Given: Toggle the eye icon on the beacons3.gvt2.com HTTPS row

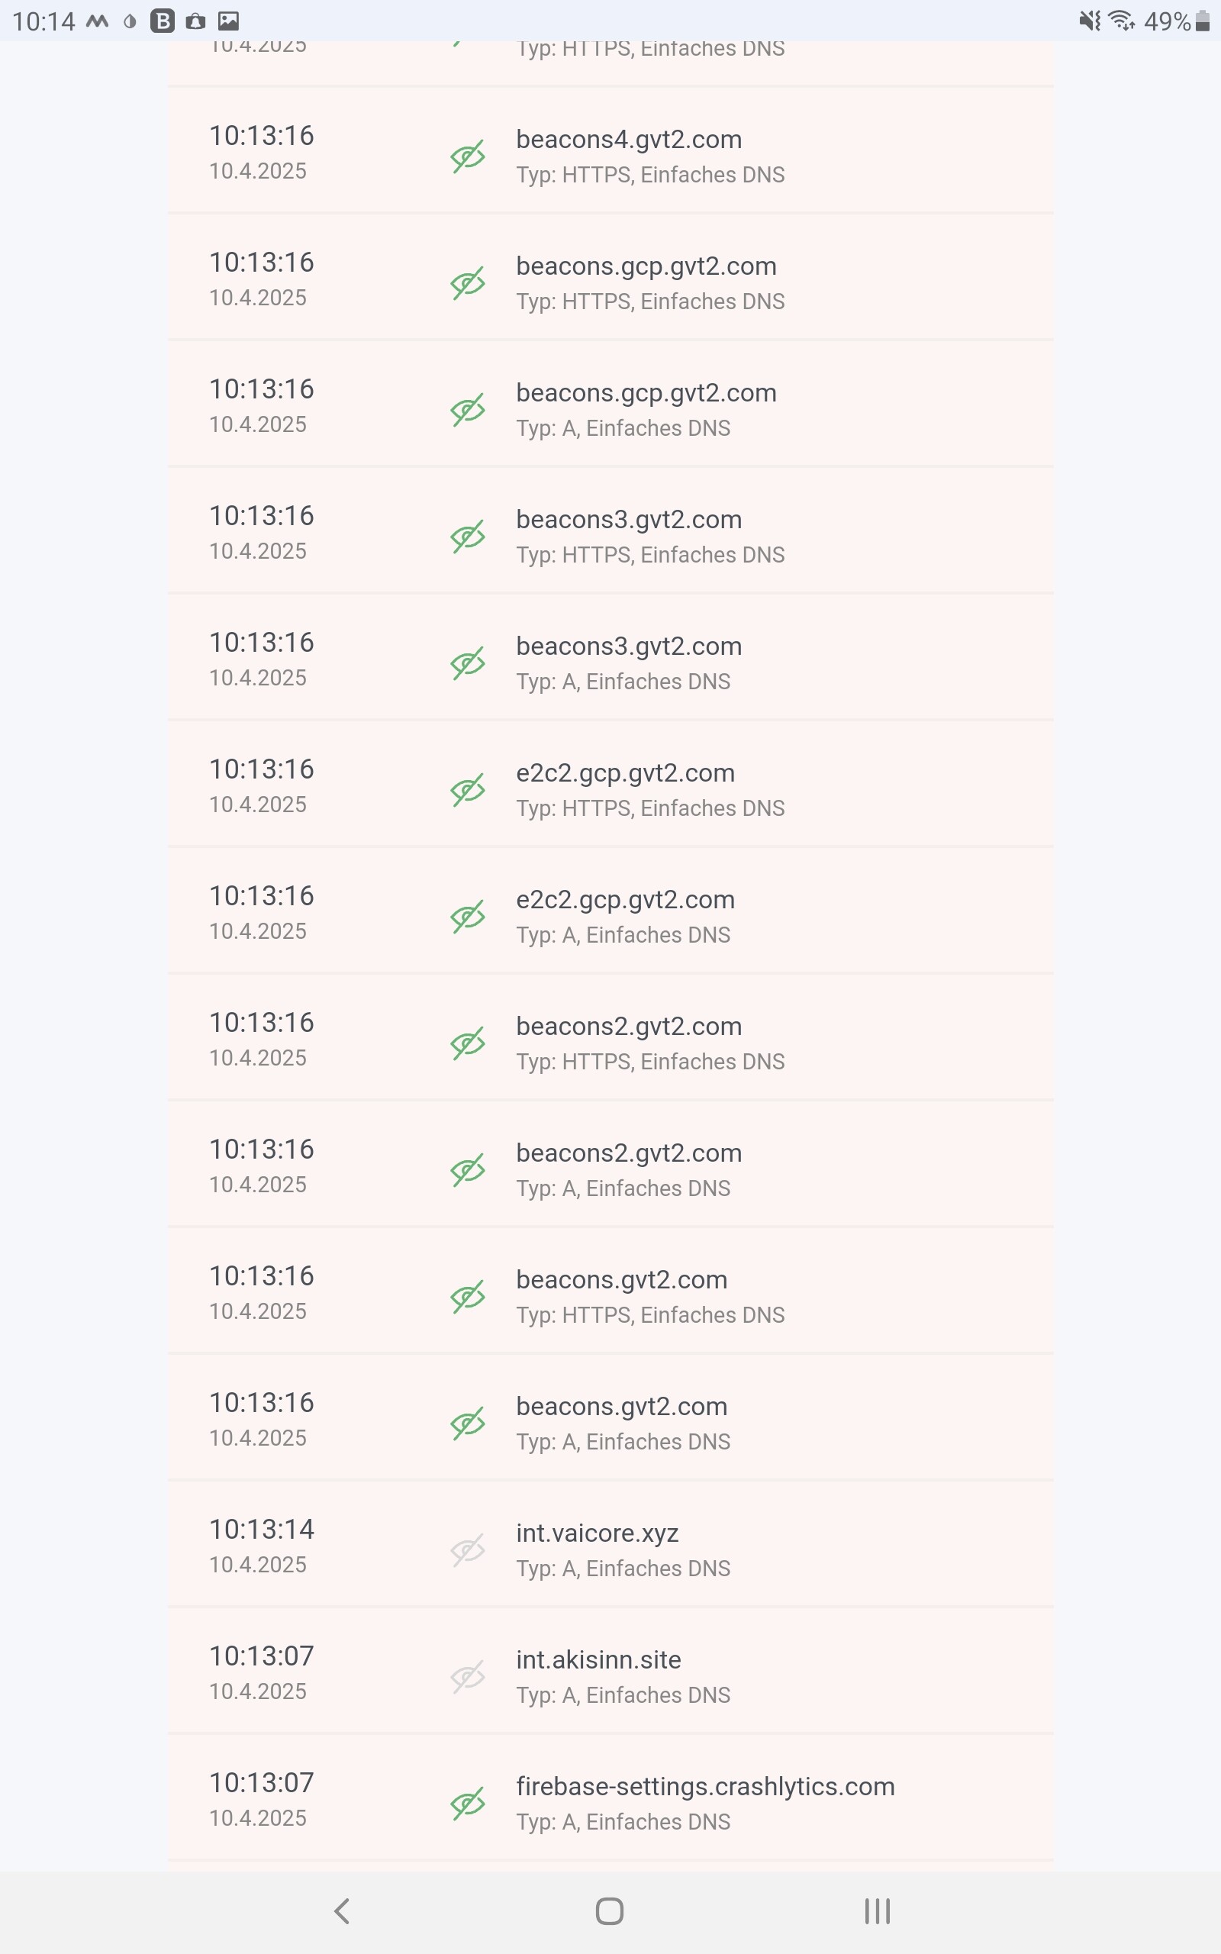Looking at the screenshot, I should click(x=468, y=536).
